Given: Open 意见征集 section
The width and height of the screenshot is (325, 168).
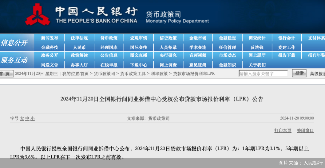Looking at the screenshot, I should tap(198, 65).
